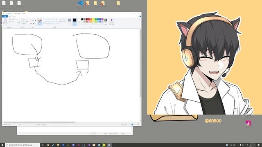Open Chrome from the taskbar
Screen dimensions: 262x147
[48, 145]
